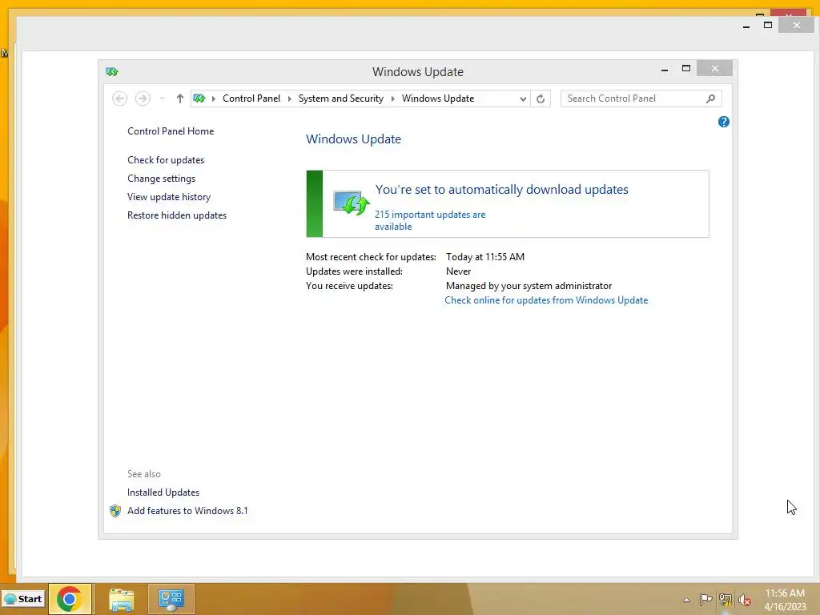820x615 pixels.
Task: Click the address bar Windows Update icon
Action: (199, 98)
